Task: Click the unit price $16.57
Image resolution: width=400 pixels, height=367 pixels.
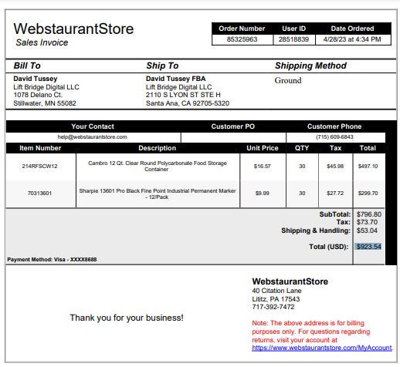Action: [x=263, y=167]
